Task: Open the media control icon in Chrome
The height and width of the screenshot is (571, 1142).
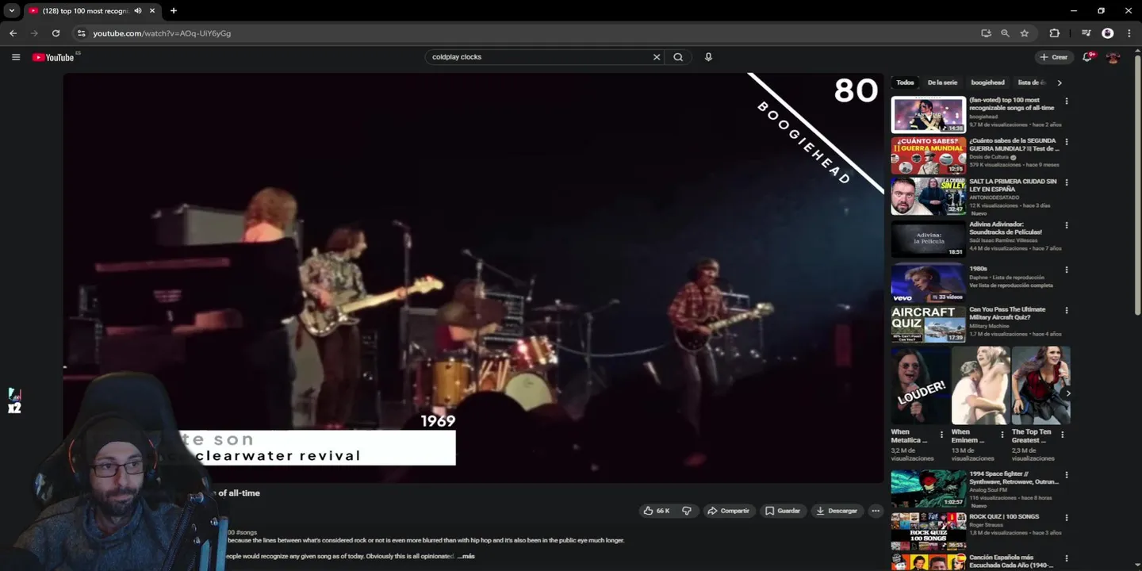Action: pos(1086,33)
